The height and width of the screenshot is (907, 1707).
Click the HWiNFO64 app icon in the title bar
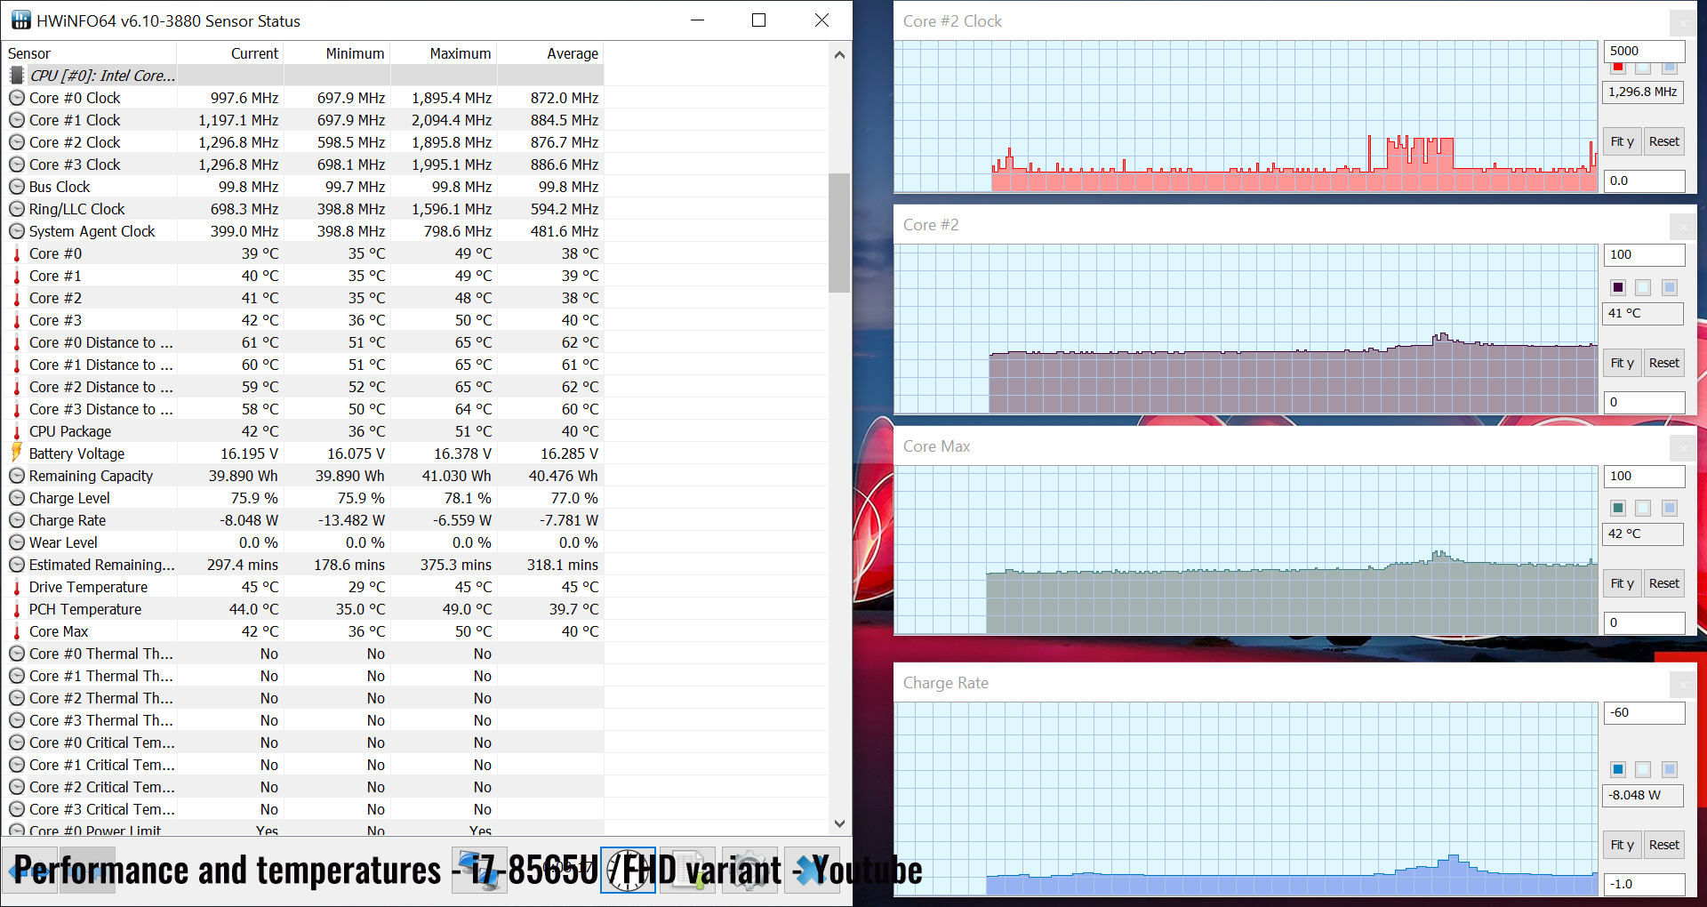click(x=21, y=20)
